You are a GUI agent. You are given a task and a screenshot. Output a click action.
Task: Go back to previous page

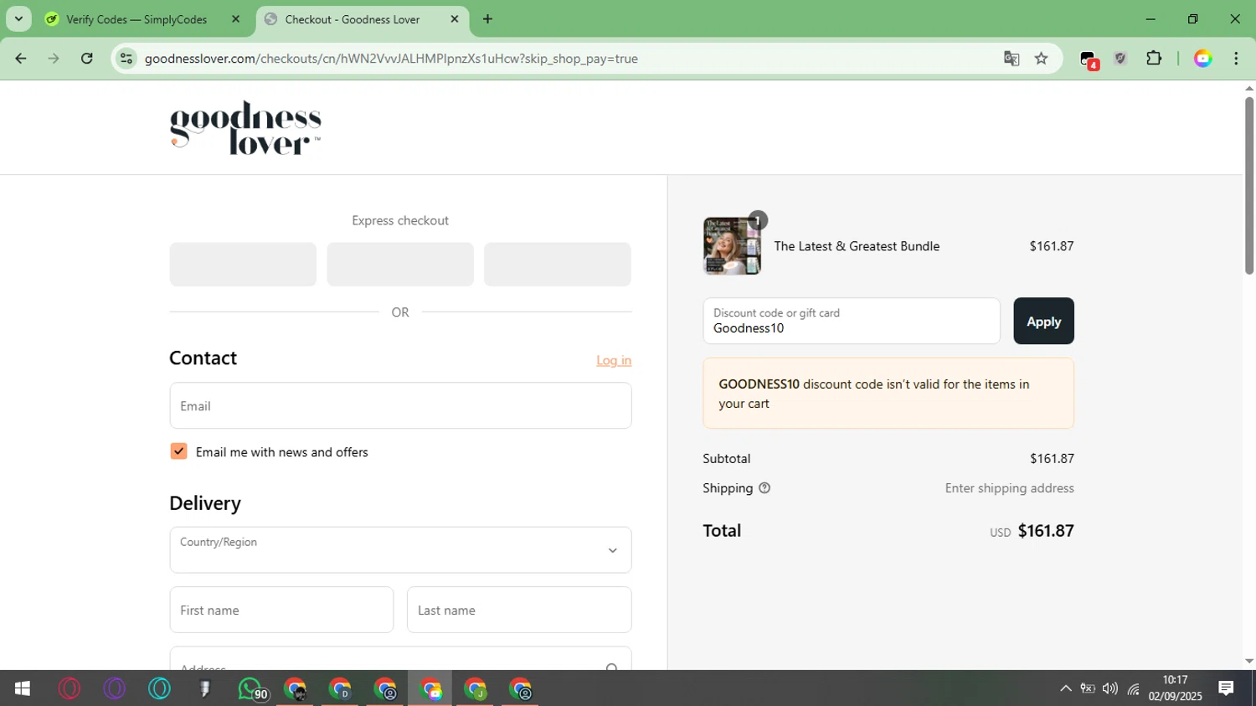coord(21,59)
